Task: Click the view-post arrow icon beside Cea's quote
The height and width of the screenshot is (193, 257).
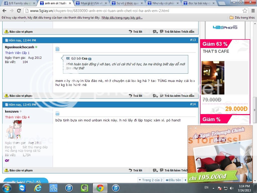Action: point(90,59)
